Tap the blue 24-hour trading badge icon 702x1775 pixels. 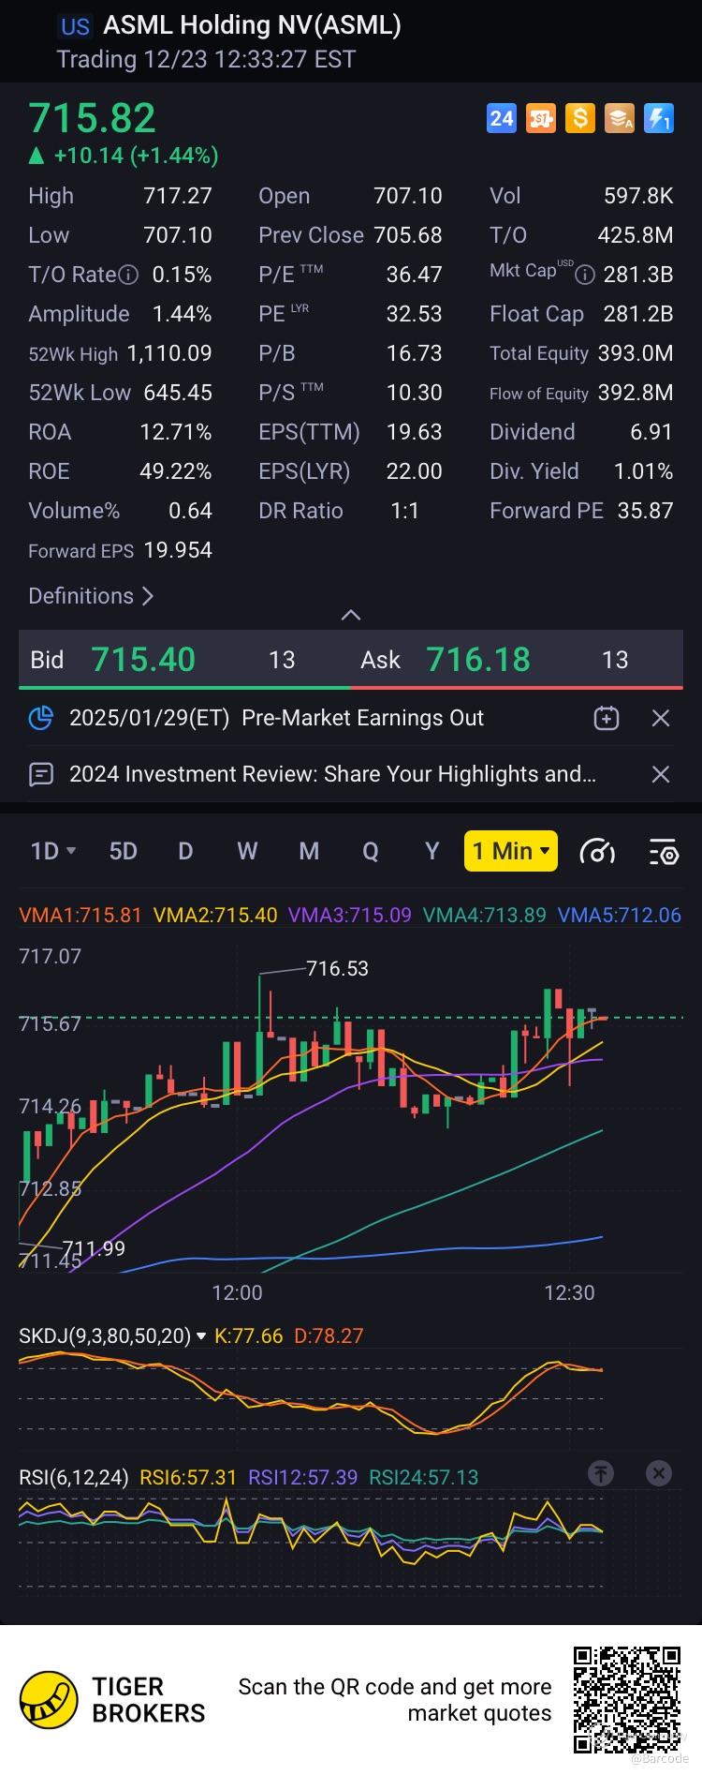coord(502,118)
